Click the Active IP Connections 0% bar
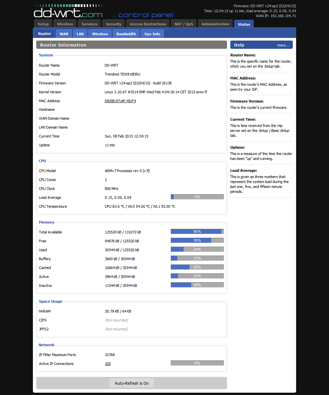Screen dimensions: 329x395 pyautogui.click(x=197, y=363)
